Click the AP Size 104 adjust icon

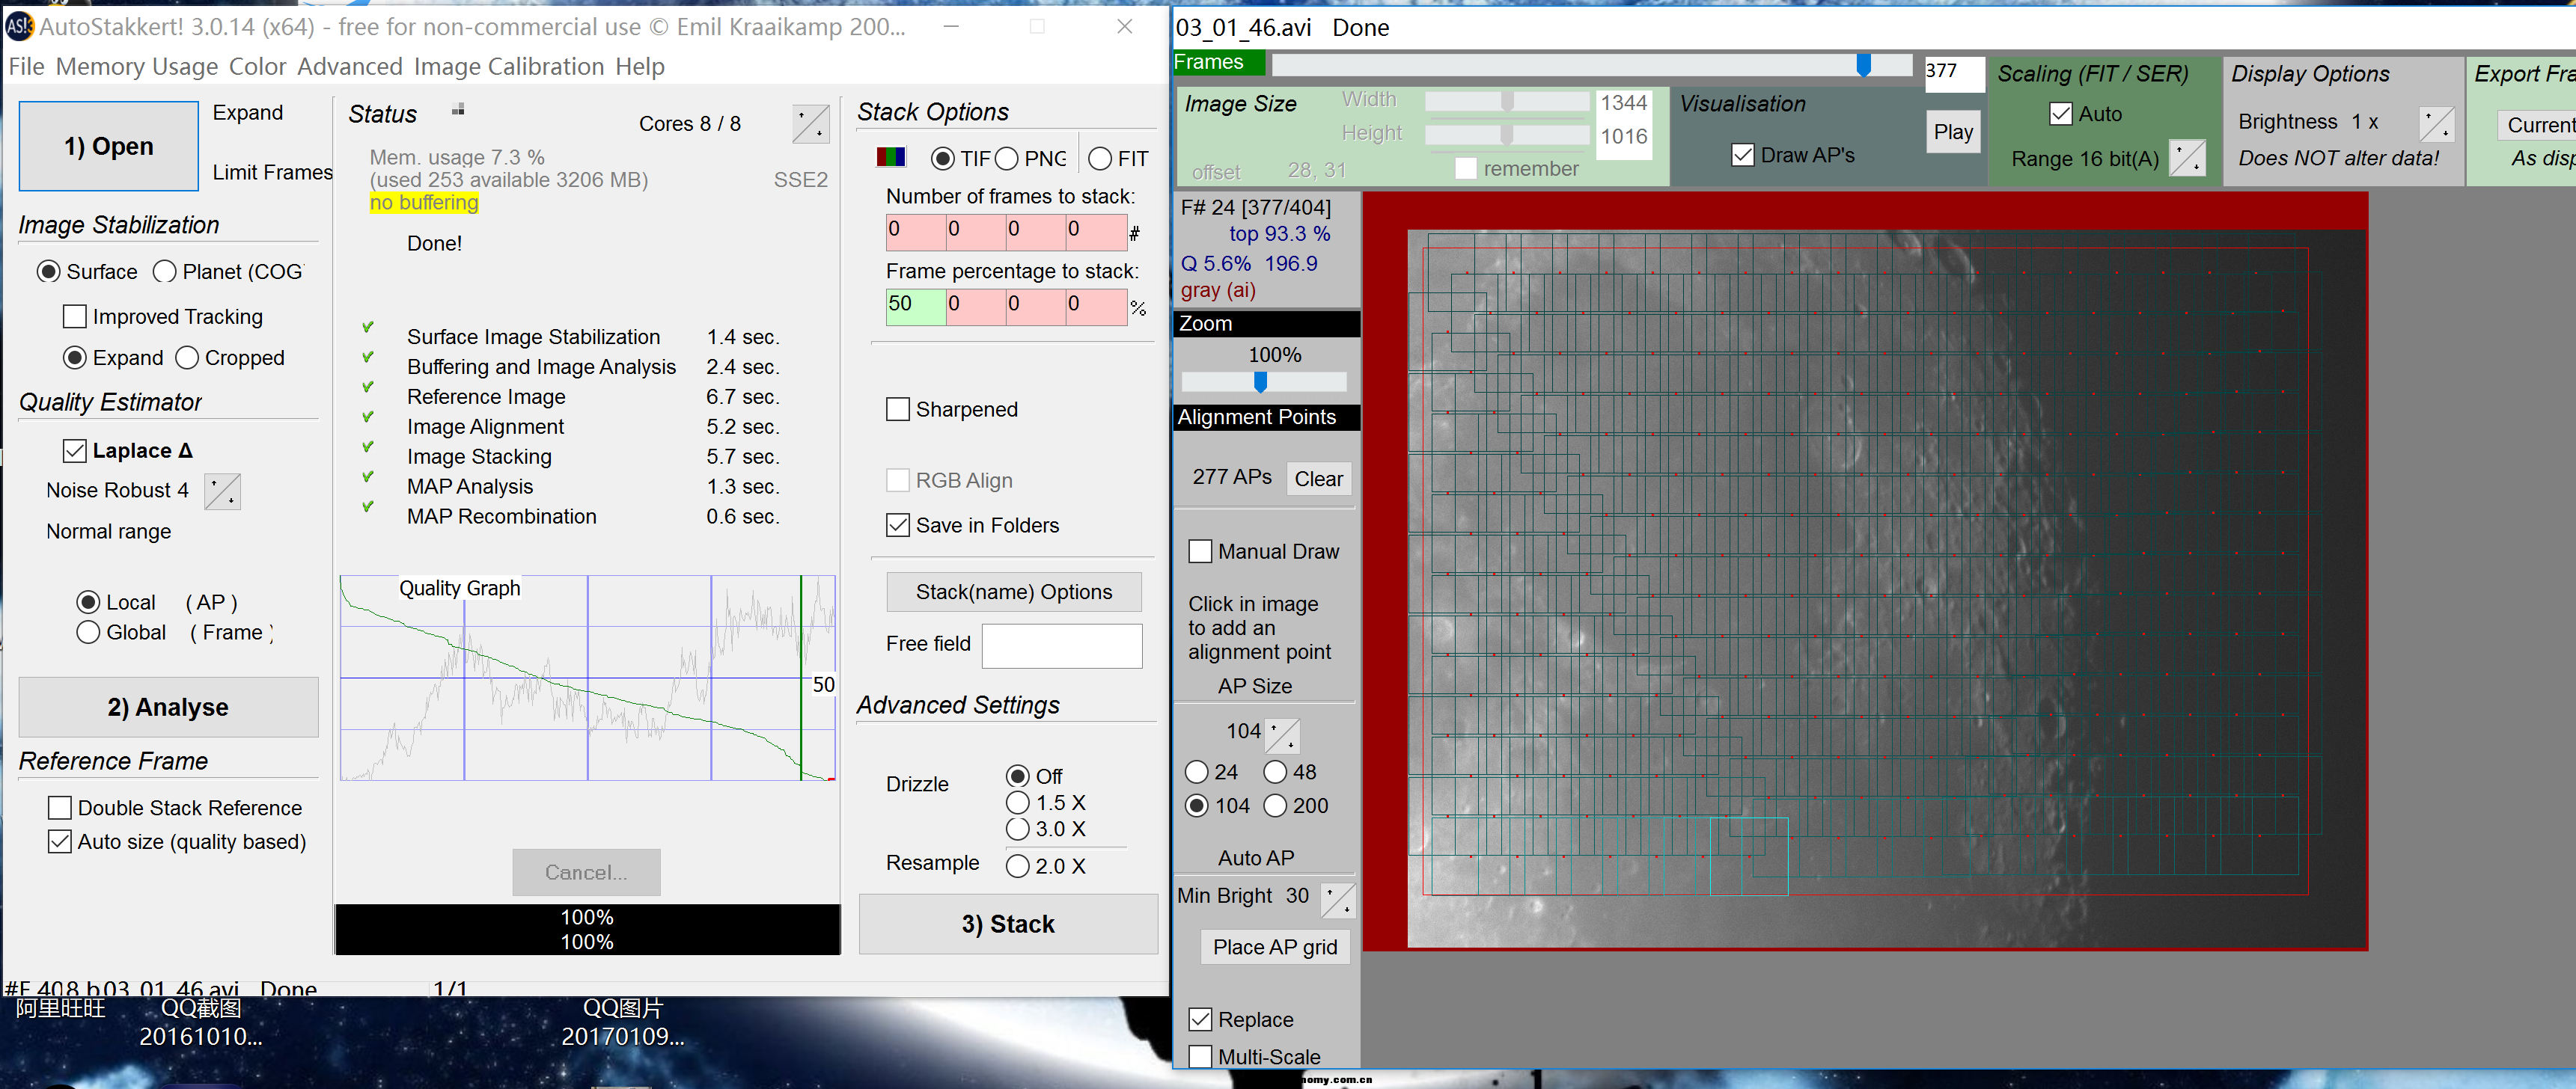coord(1283,735)
